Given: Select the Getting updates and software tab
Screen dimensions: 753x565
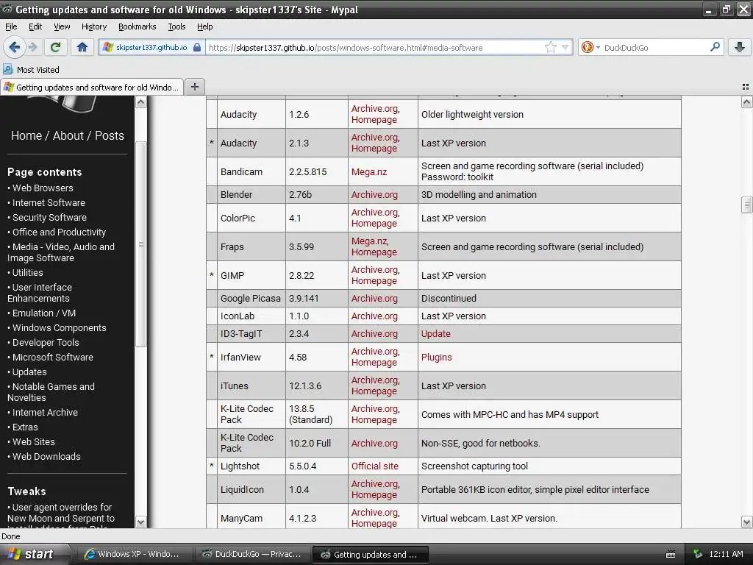Looking at the screenshot, I should coord(92,87).
